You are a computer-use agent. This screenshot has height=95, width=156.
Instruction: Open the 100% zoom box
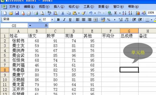pos(151,13)
